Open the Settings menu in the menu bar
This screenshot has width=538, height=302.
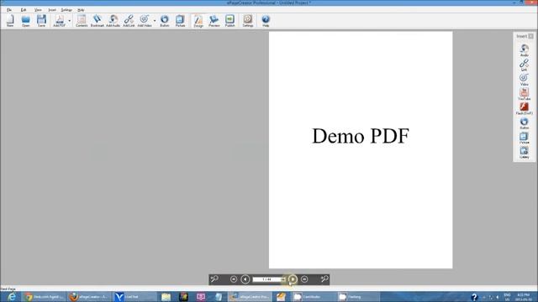pyautogui.click(x=66, y=10)
